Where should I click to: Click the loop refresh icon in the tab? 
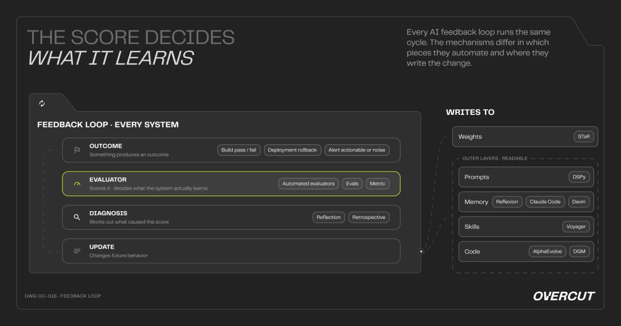[x=42, y=103]
